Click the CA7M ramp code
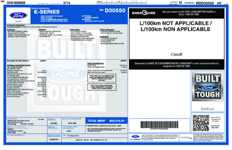 [54, 123]
